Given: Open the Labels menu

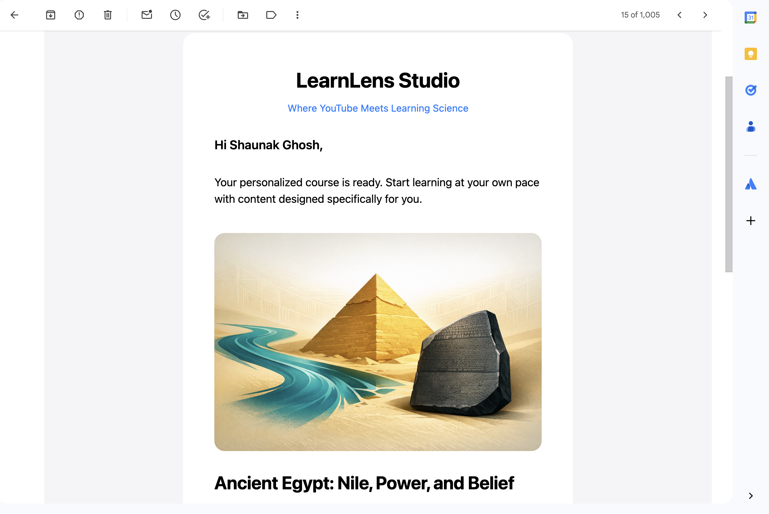Looking at the screenshot, I should point(271,15).
